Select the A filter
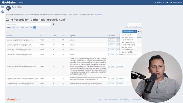Image resolution: width=183 pixels, height=103 pixels. click(17, 27)
